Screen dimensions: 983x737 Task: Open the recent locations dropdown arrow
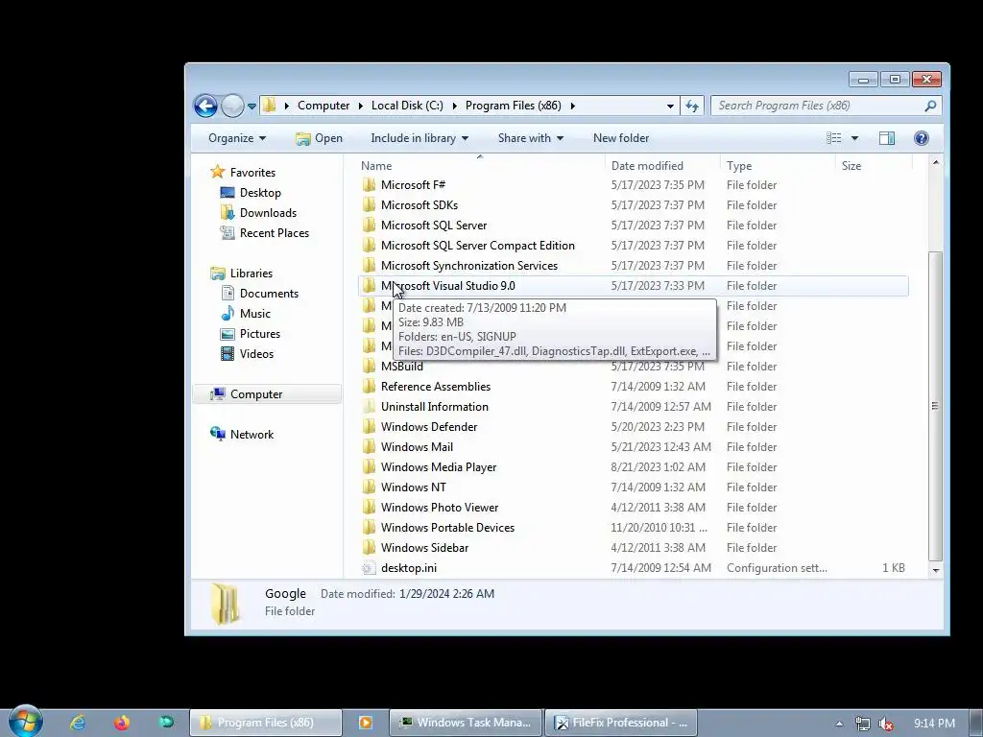pyautogui.click(x=252, y=107)
